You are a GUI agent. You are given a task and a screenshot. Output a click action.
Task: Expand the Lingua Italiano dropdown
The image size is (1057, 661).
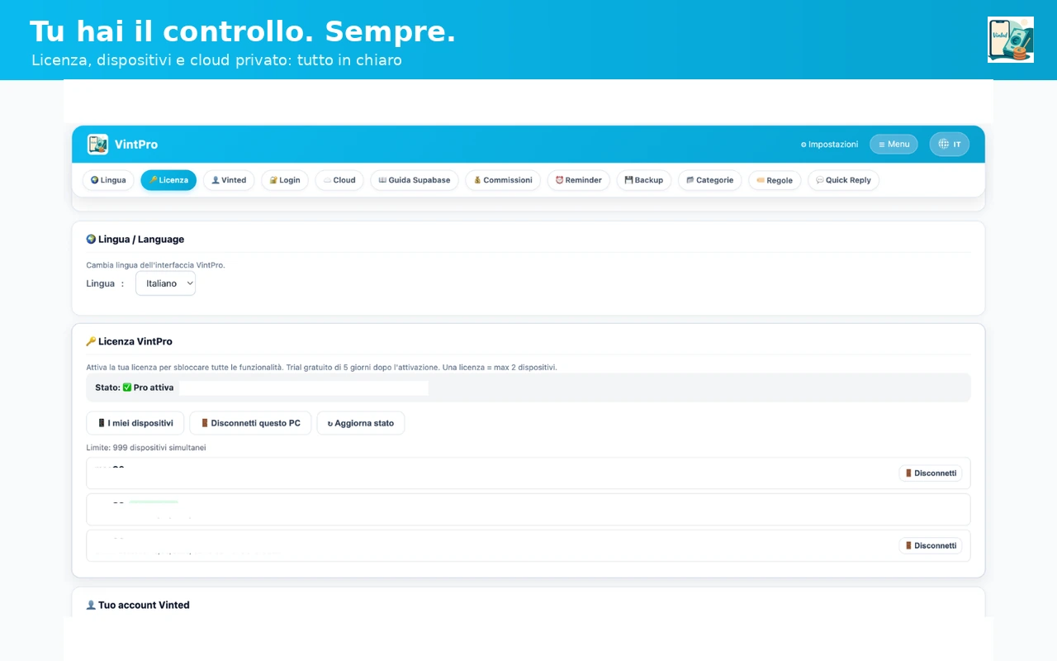tap(165, 283)
